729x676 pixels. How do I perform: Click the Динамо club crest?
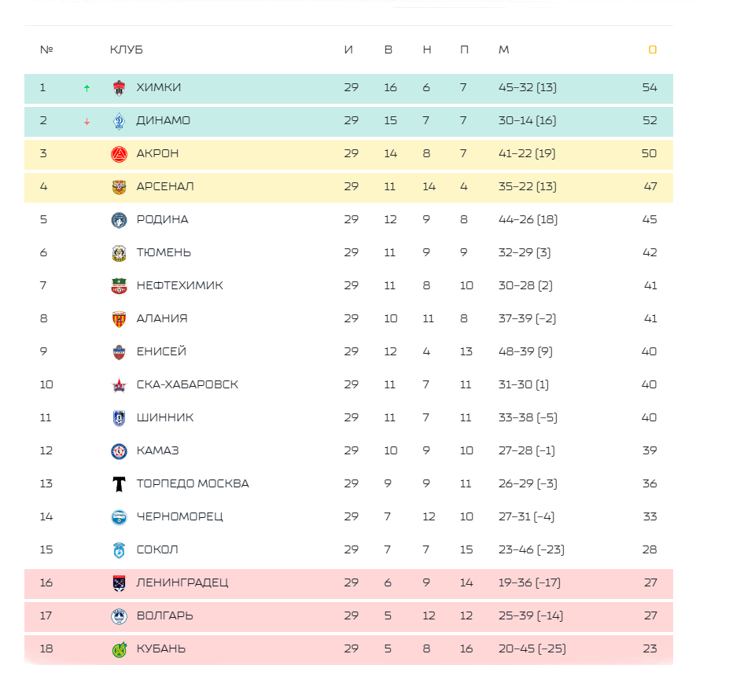119,121
